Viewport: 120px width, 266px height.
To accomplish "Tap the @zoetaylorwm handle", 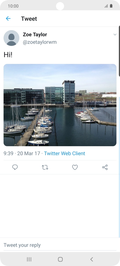I will pyautogui.click(x=40, y=42).
